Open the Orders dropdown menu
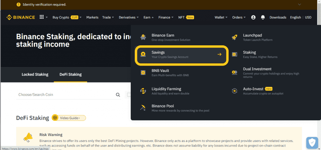The image size is (321, 150). click(239, 17)
